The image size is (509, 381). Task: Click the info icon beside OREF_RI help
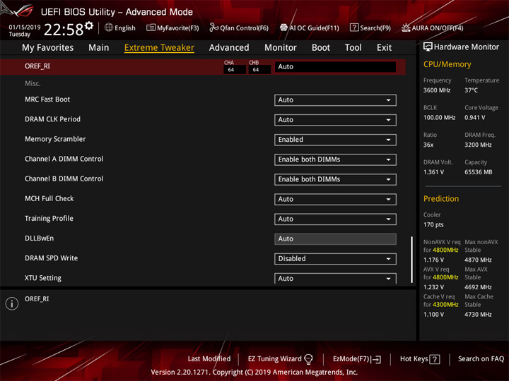pos(12,303)
